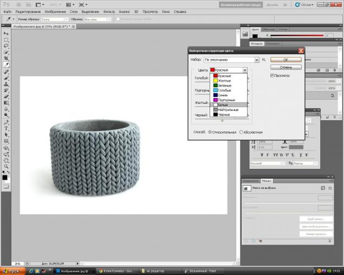Toggle underline in Character panel

(x=301, y=155)
